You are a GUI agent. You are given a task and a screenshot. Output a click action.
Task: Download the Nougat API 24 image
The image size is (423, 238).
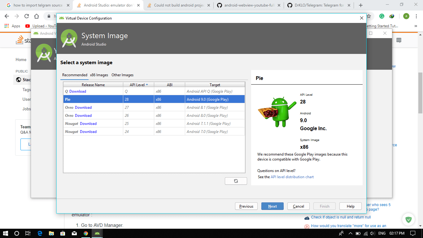coord(88,132)
